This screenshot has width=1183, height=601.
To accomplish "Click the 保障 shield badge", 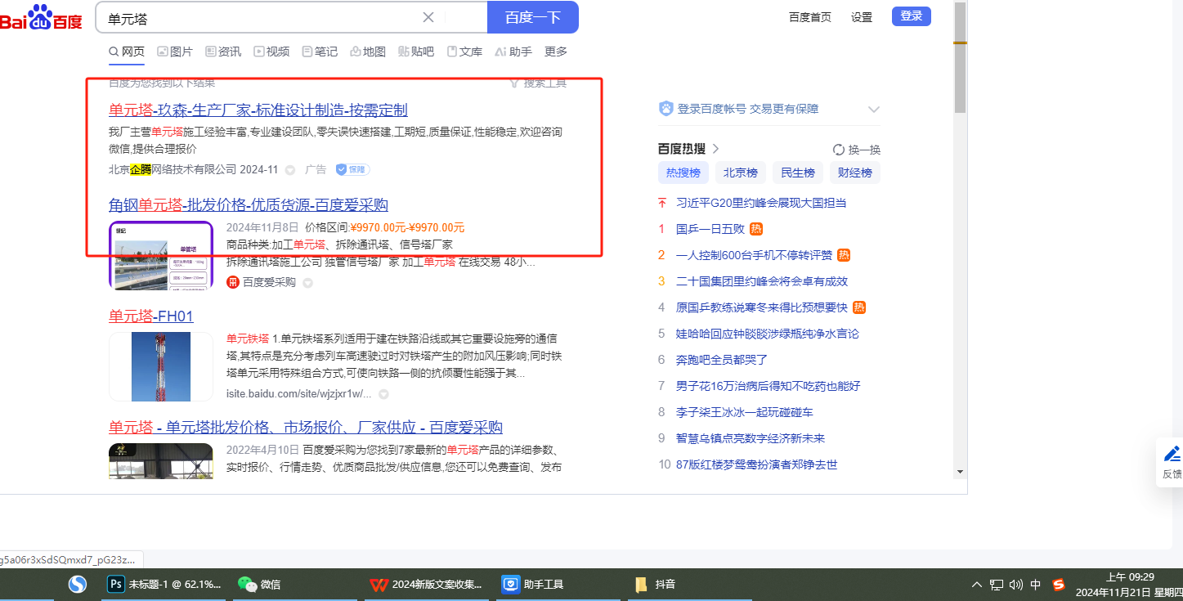I will pyautogui.click(x=352, y=170).
